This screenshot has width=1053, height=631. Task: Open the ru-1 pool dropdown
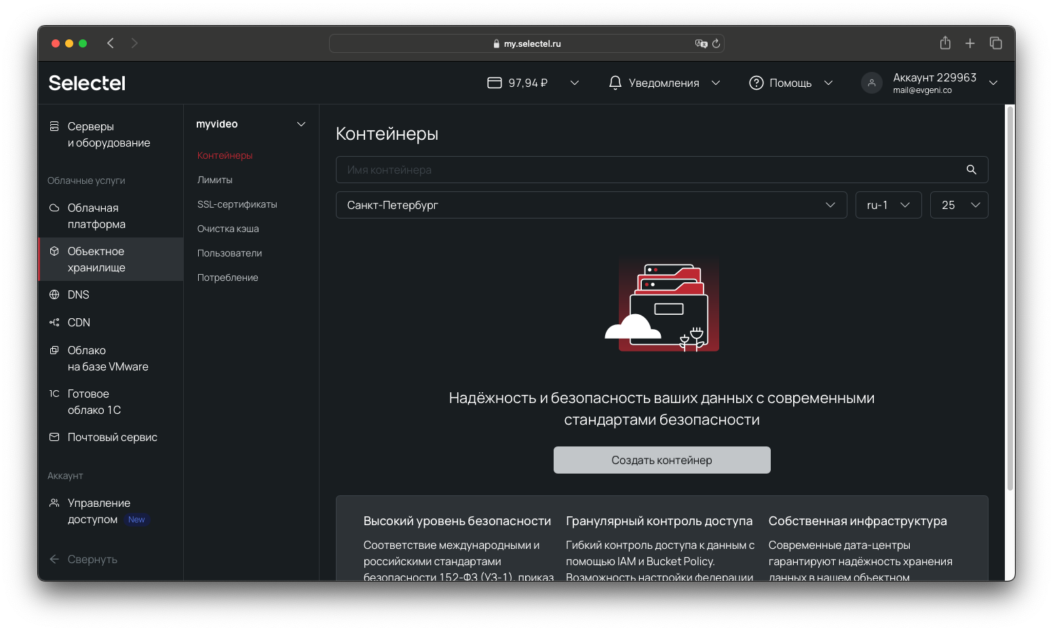(889, 205)
